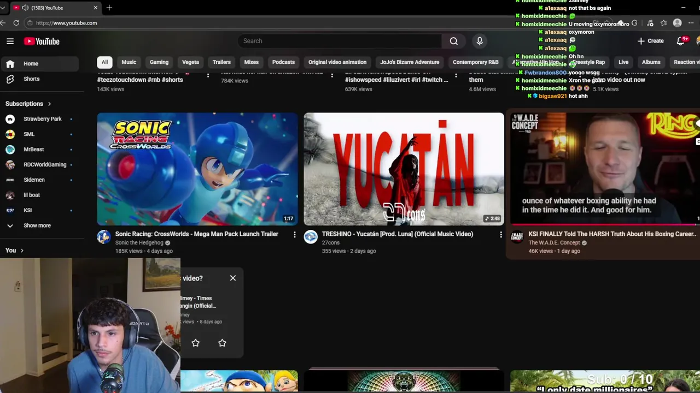Screen dimensions: 700x393
Task: Open the browser profile avatar
Action: [678, 23]
